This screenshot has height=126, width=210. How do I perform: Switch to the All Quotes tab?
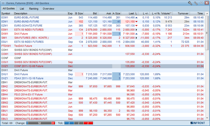pos(9,9)
